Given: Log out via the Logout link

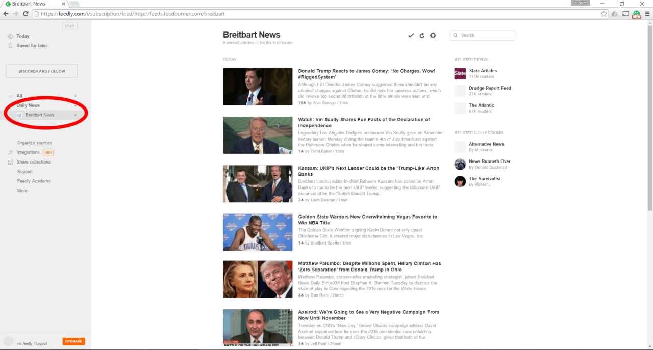Looking at the screenshot, I should tap(41, 344).
